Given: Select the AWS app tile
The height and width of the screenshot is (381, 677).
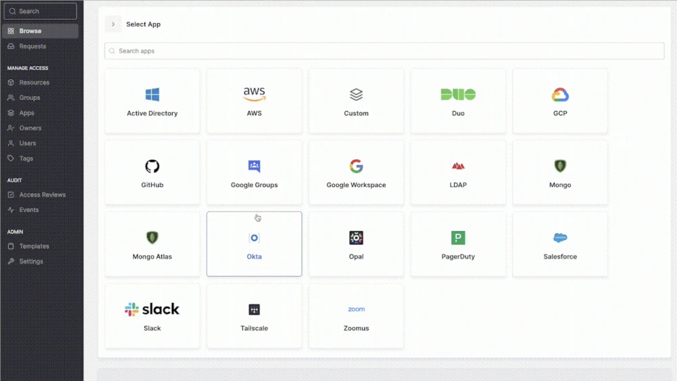Looking at the screenshot, I should (254, 101).
